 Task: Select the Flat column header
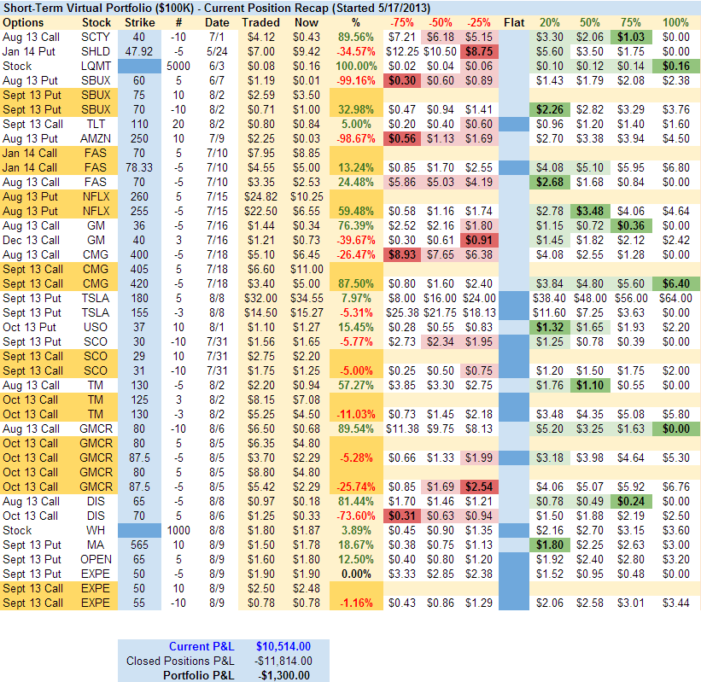click(514, 22)
